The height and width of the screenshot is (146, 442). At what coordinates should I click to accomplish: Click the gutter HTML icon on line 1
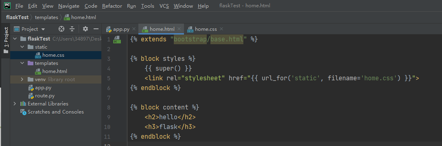117,40
